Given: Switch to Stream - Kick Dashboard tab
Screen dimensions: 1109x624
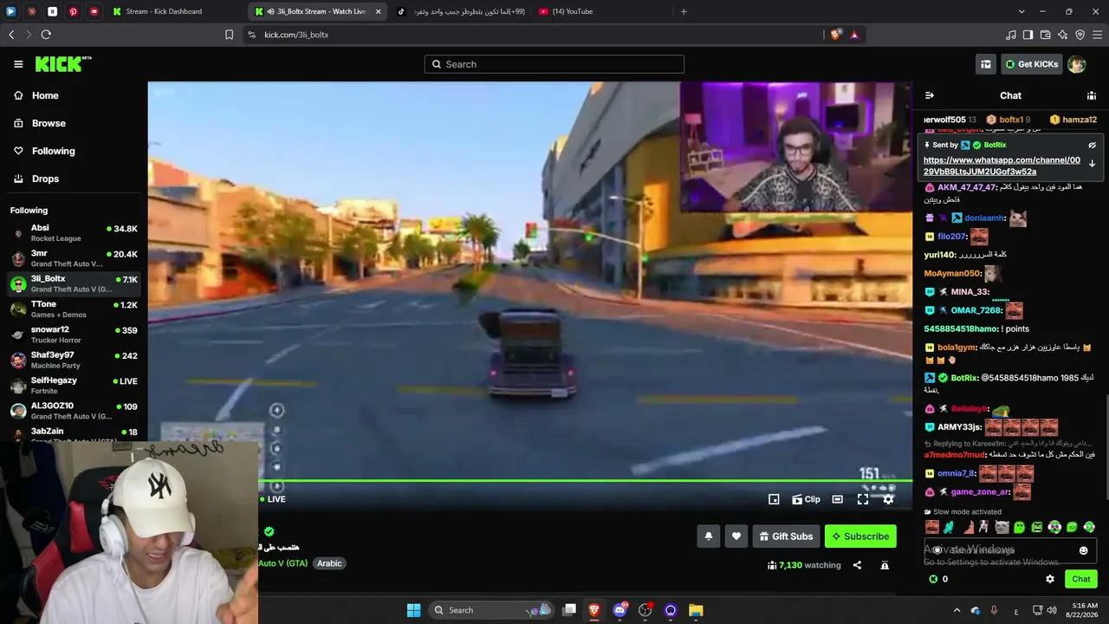Looking at the screenshot, I should tap(177, 11).
